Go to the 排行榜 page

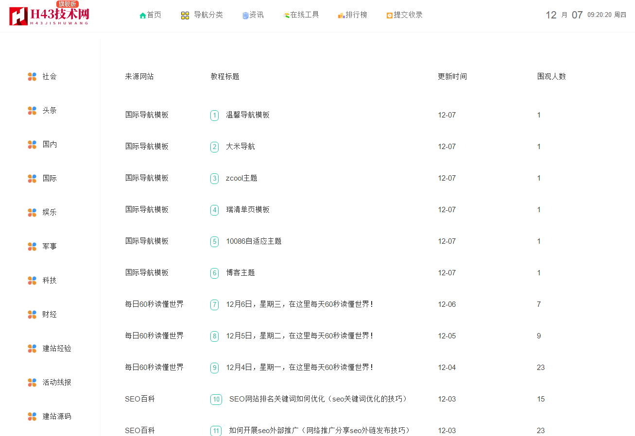356,15
